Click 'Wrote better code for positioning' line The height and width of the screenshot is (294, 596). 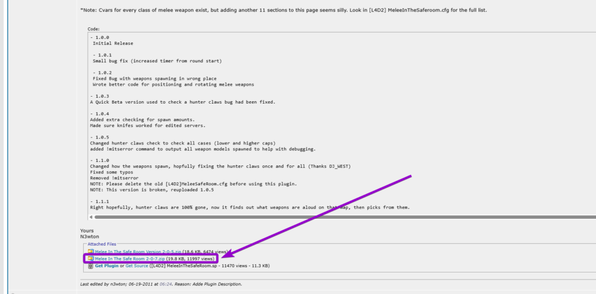[173, 84]
